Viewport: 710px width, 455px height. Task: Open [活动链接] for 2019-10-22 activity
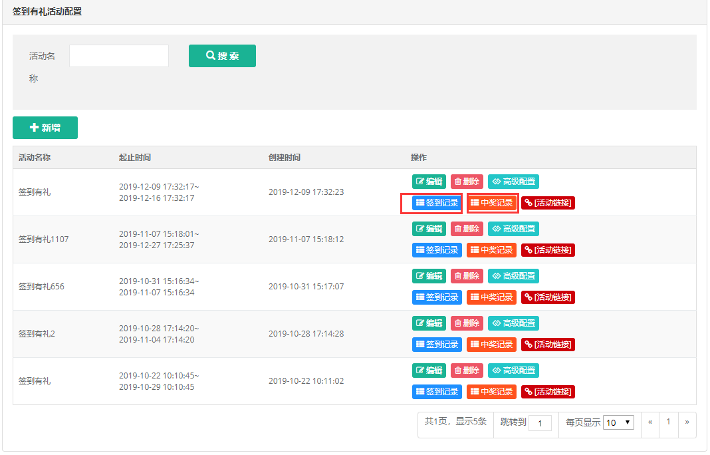click(548, 392)
